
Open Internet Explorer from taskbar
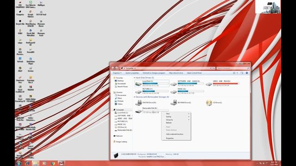coord(27,163)
